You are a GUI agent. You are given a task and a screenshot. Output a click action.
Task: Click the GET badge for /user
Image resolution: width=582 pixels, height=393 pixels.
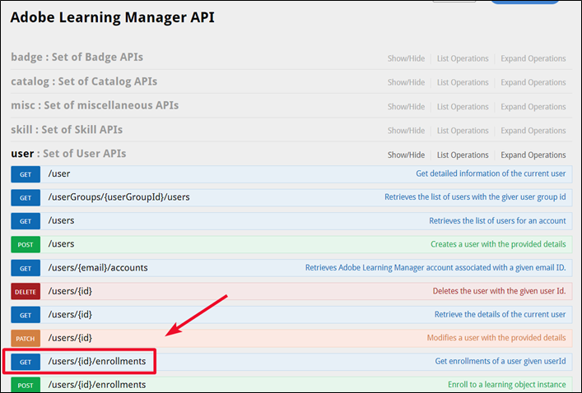pyautogui.click(x=25, y=174)
